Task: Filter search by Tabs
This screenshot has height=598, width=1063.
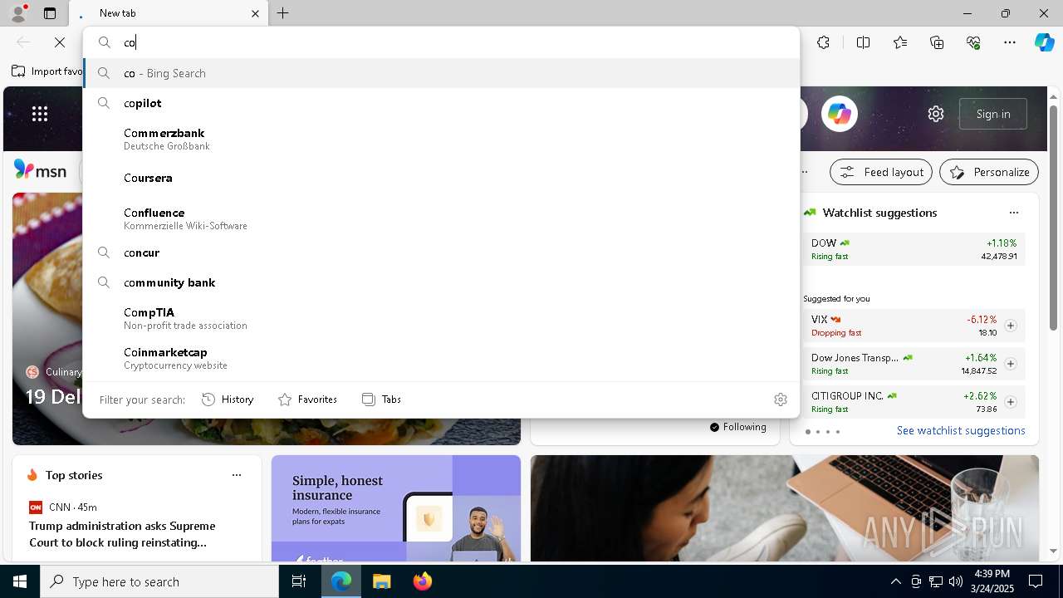Action: tap(381, 399)
